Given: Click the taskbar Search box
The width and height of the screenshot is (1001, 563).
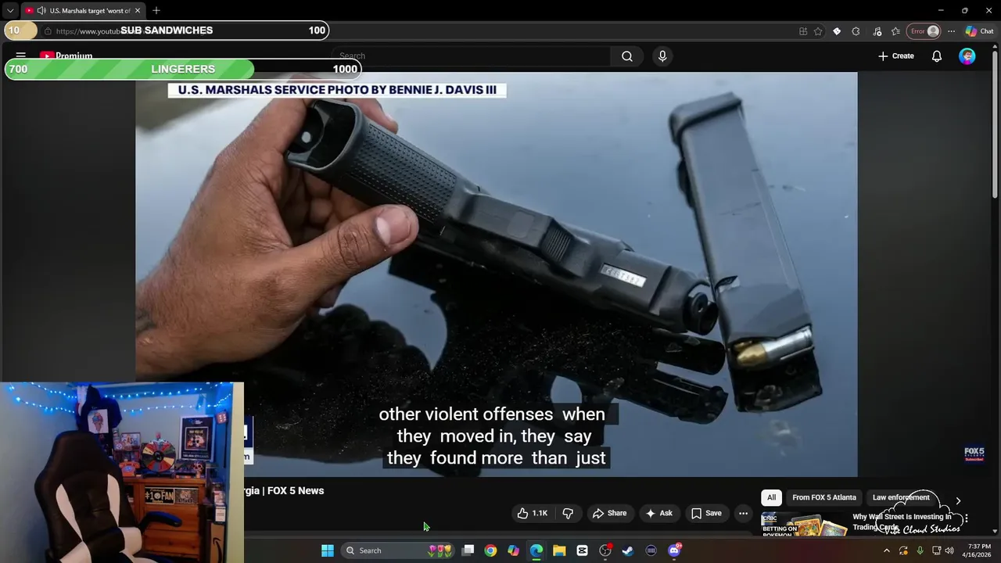Looking at the screenshot, I should pos(398,550).
